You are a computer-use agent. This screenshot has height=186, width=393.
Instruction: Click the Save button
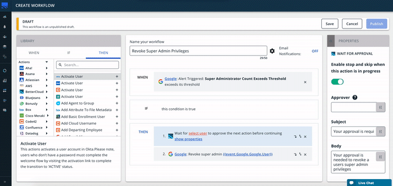pos(330,24)
